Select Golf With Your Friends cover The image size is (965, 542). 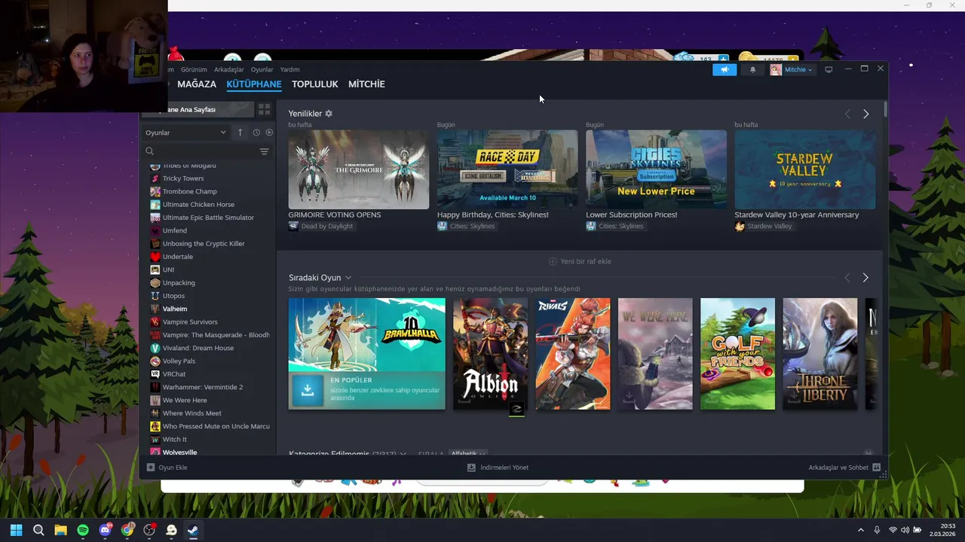point(737,354)
